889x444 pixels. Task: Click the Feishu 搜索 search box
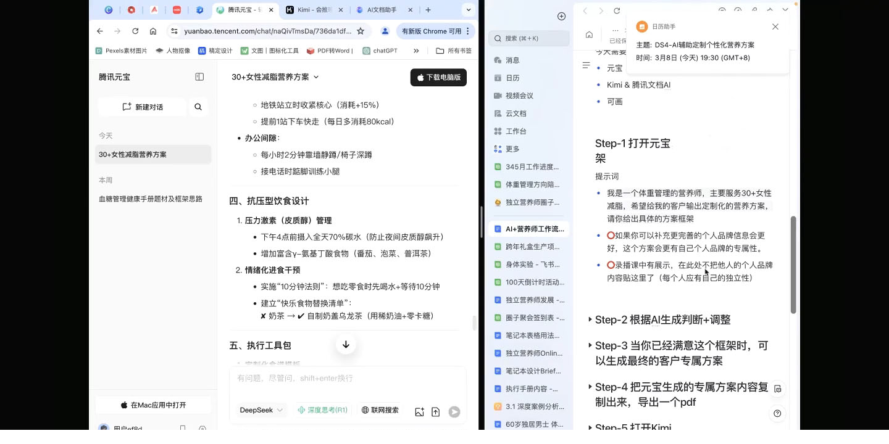(x=529, y=38)
